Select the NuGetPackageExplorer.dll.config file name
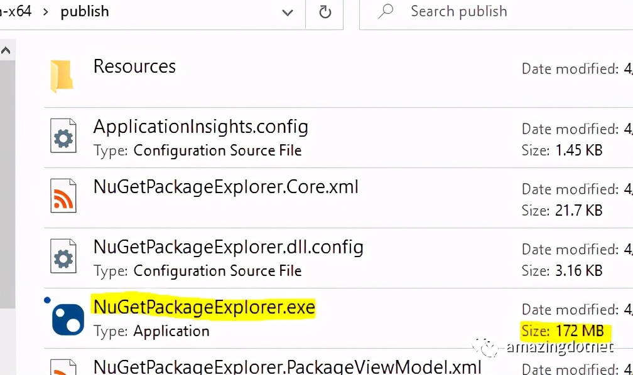Viewport: 633px width, 375px height. pyautogui.click(x=228, y=247)
